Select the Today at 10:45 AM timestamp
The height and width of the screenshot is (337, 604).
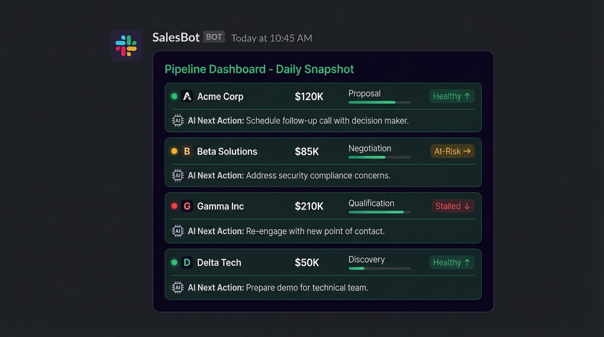click(271, 38)
